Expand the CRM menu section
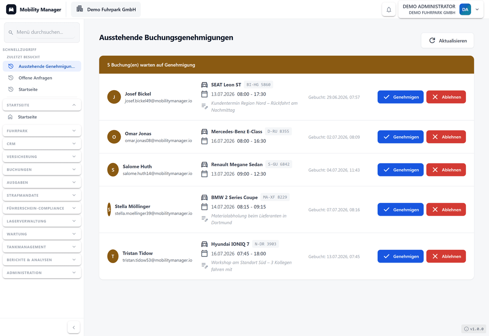Screen dimensions: 489x336 tap(42, 144)
